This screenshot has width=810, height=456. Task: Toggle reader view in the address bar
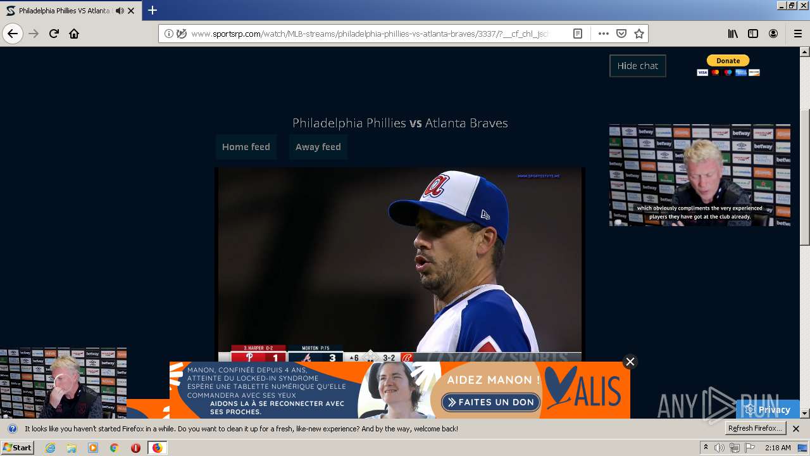pos(578,34)
